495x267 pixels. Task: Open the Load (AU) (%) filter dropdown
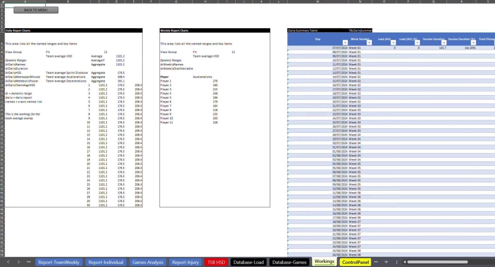(417, 43)
